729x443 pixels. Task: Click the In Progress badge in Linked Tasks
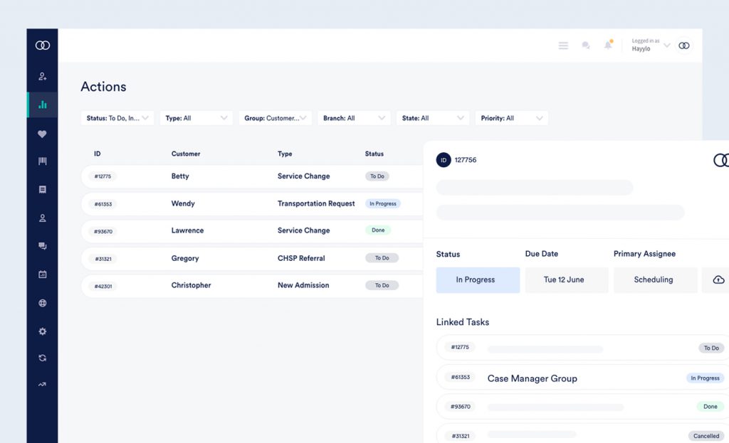705,378
